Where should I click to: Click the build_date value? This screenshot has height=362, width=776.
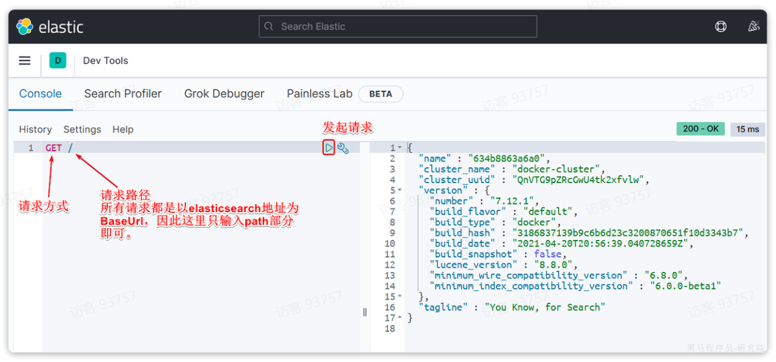pyautogui.click(x=601, y=244)
